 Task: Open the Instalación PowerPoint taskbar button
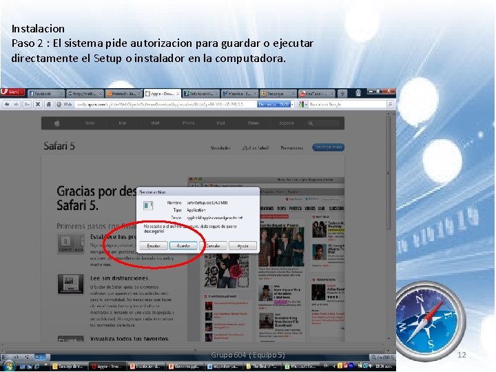147,366
